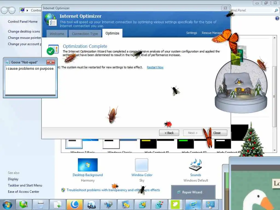Switch to the Welcome tab
This screenshot has width=280, height=210.
tap(57, 34)
